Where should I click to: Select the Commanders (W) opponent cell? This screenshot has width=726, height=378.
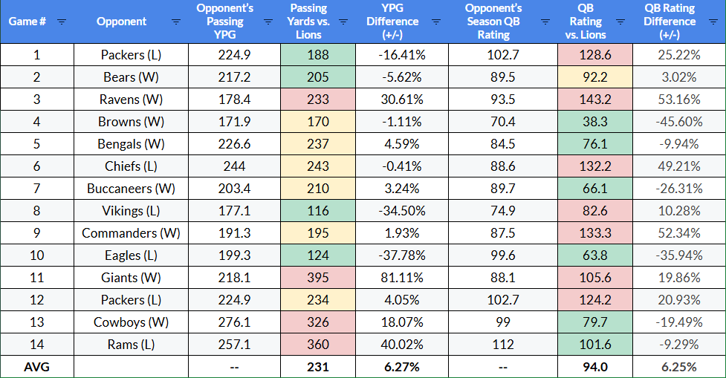131,233
